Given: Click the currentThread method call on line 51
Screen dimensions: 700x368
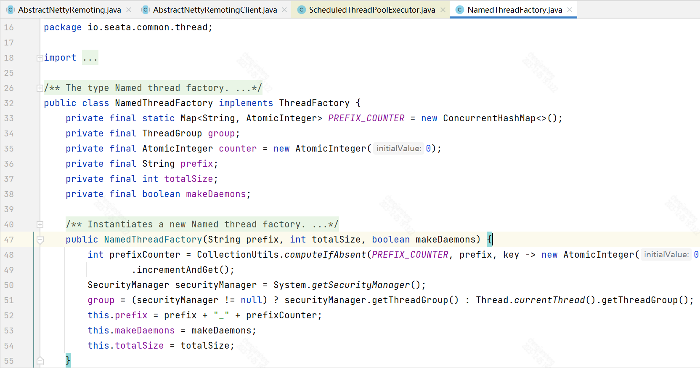Looking at the screenshot, I should coord(549,300).
